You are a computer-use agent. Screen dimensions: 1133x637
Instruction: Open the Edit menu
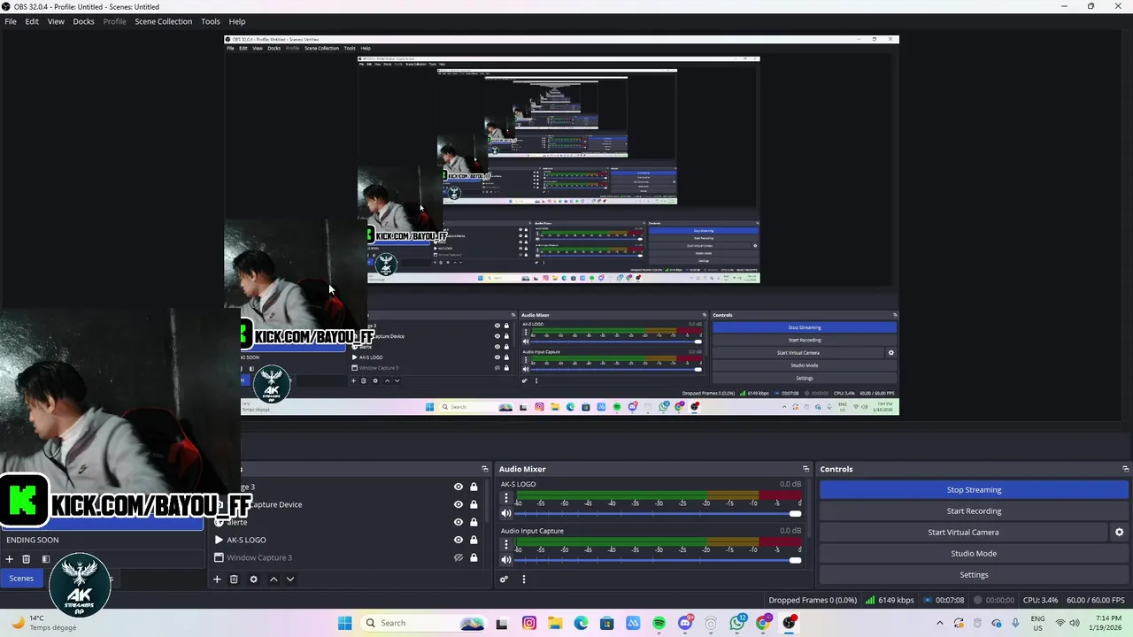coord(32,21)
